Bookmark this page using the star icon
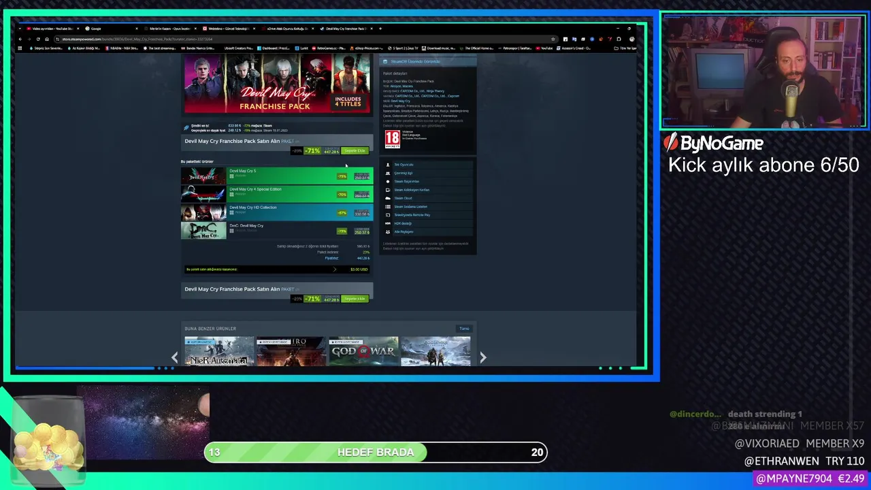Image resolution: width=871 pixels, height=490 pixels. (x=553, y=39)
